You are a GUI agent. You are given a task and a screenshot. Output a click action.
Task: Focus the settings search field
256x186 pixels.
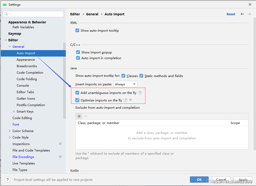33,14
